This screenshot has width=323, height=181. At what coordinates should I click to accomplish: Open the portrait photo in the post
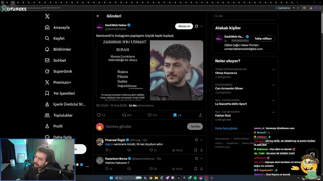coord(176,70)
